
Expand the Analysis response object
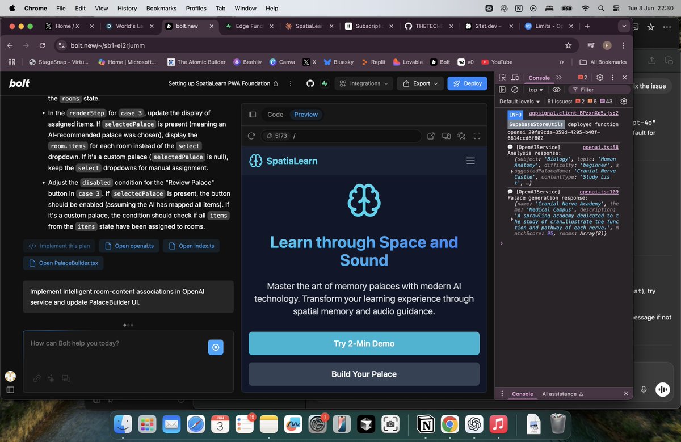point(512,171)
